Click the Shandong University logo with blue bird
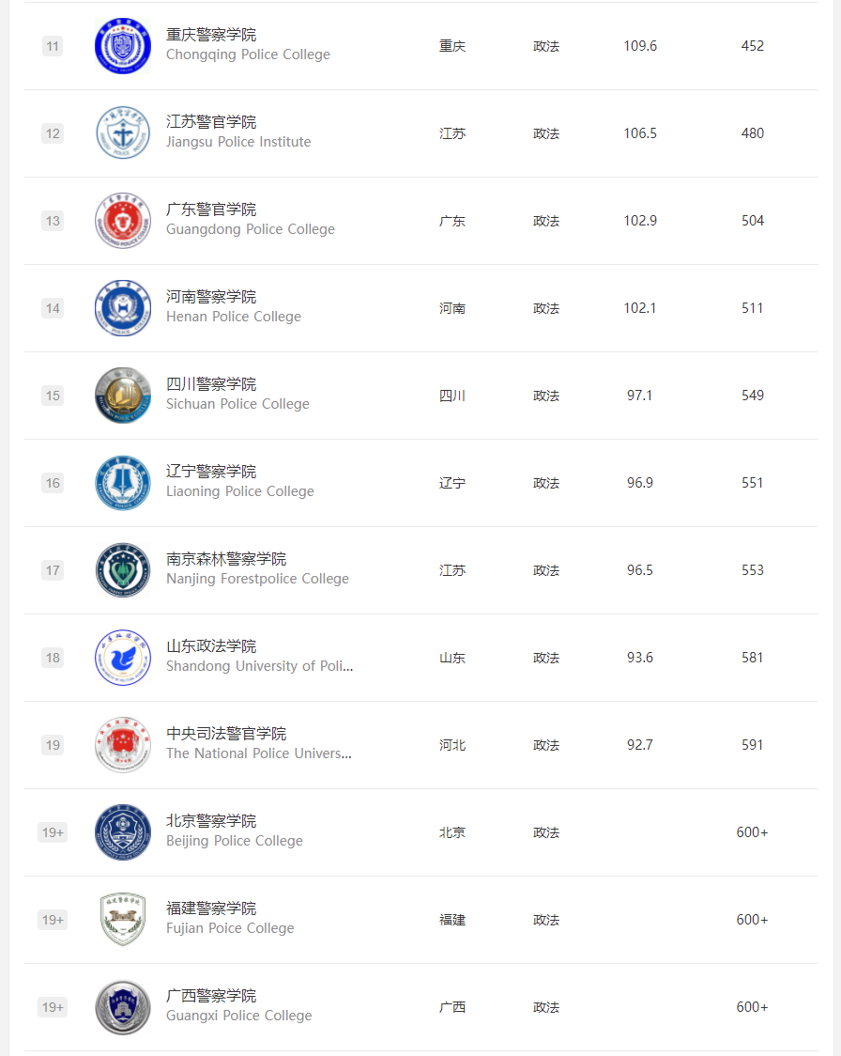The image size is (841, 1056). point(122,658)
